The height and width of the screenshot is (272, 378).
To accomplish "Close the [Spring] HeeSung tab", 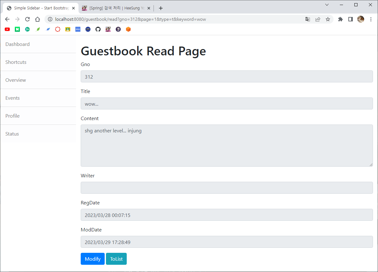I will click(149, 8).
